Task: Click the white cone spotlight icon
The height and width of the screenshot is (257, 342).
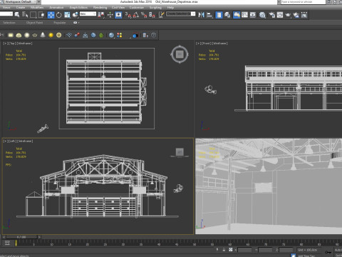Action: point(43,35)
